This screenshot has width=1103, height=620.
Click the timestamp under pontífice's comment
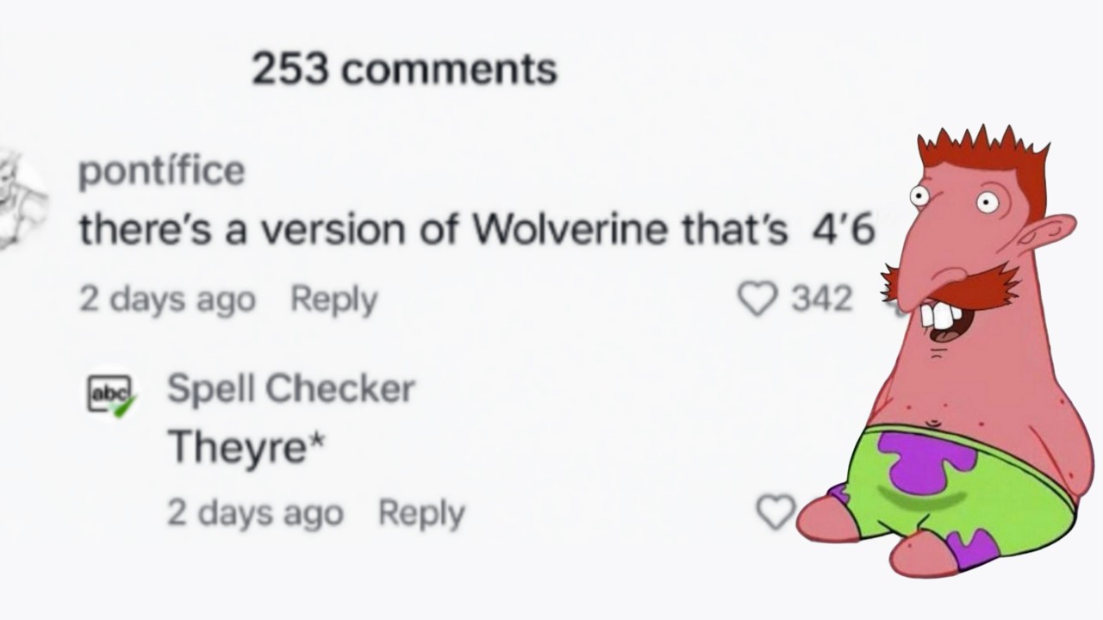pyautogui.click(x=167, y=300)
